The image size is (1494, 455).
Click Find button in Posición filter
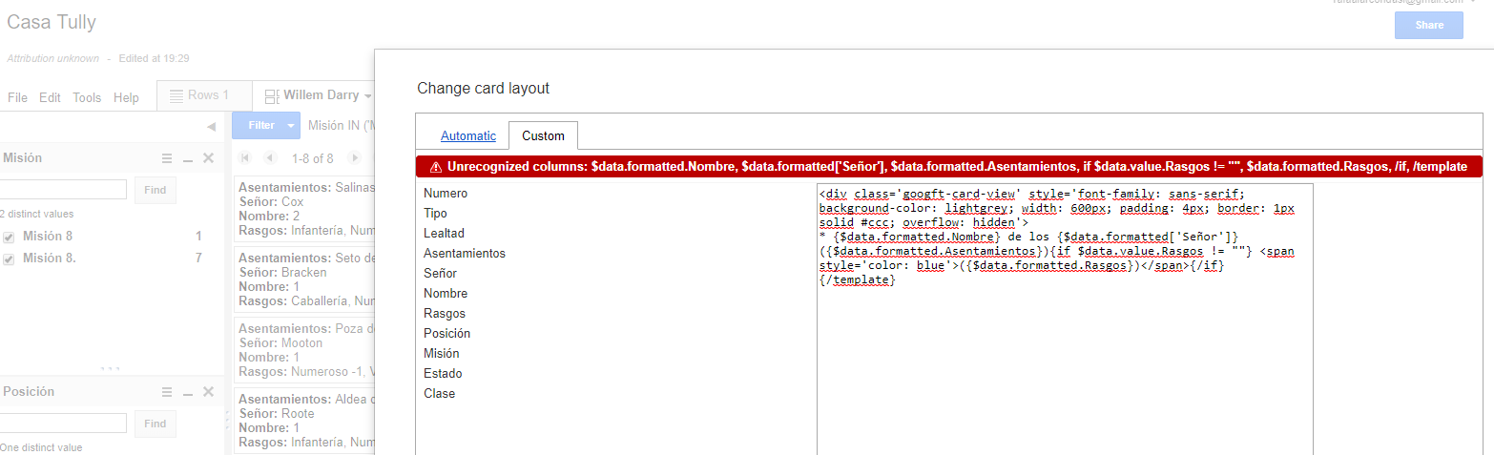pos(155,424)
